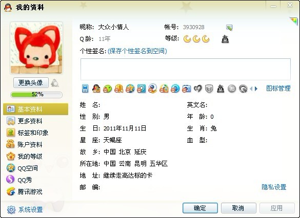Open the skin color corner at top right
This screenshot has width=300, height=218.
click(293, 21)
